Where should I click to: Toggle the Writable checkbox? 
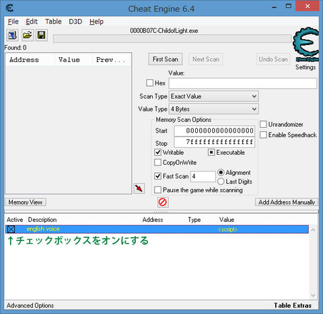[x=157, y=153]
